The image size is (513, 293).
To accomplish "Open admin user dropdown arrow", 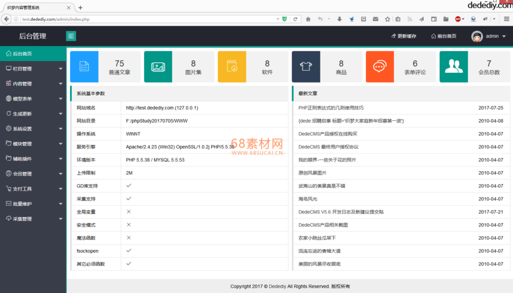I will pos(504,36).
